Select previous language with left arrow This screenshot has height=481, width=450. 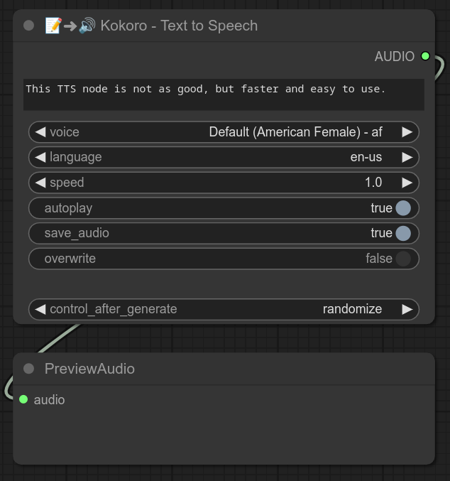(40, 157)
